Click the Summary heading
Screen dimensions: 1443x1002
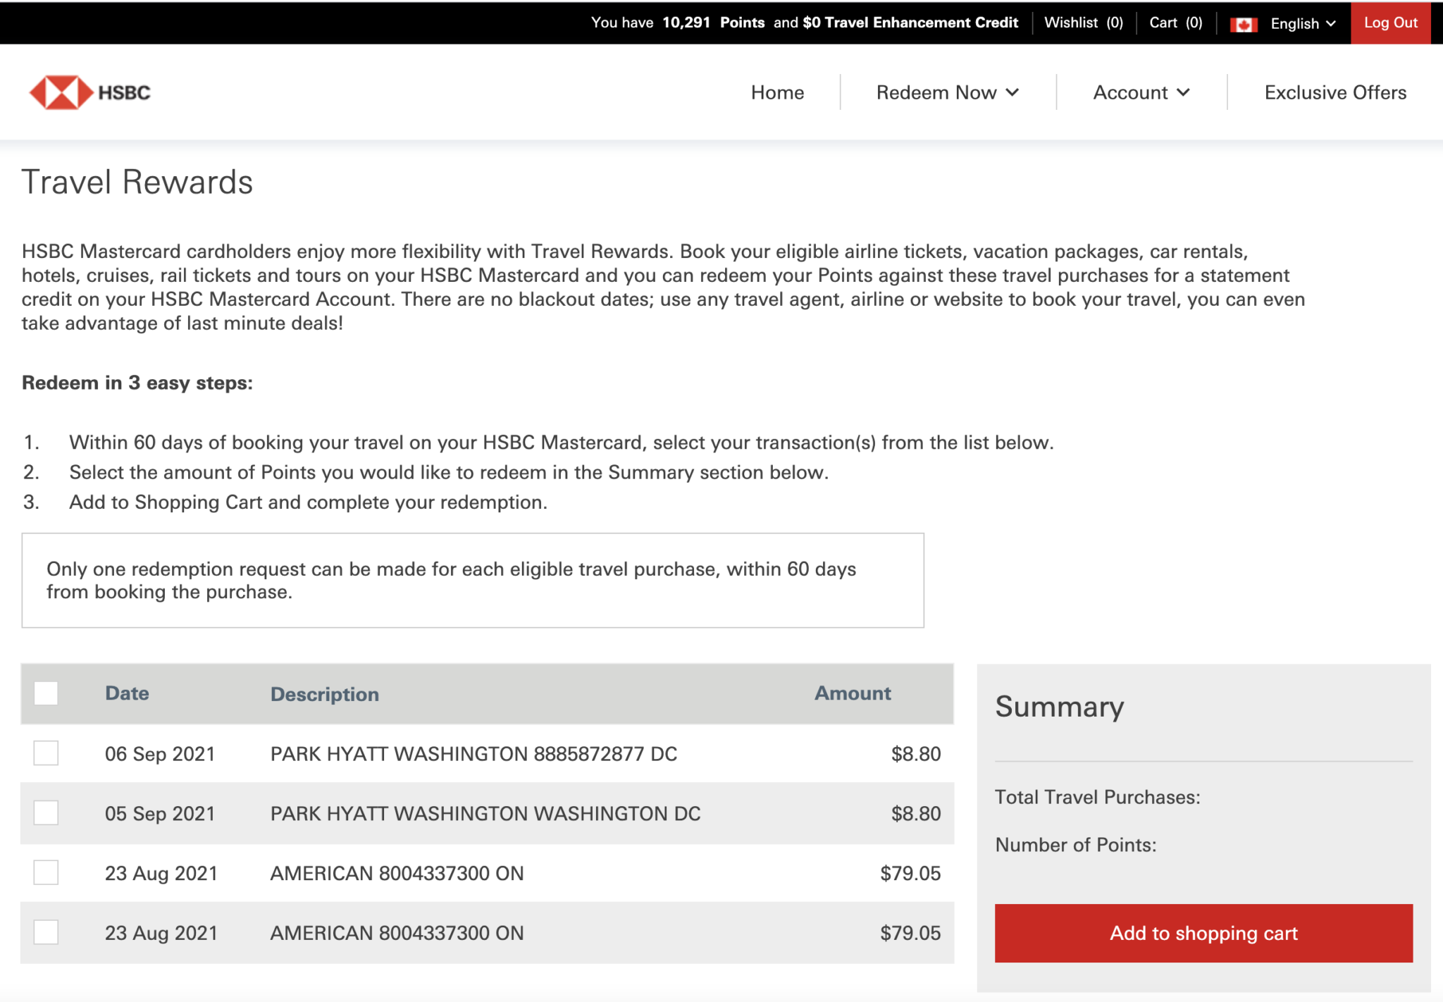[1060, 707]
